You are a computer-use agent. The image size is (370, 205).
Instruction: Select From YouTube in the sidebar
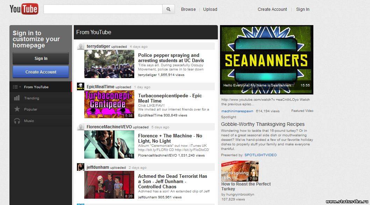(41, 87)
